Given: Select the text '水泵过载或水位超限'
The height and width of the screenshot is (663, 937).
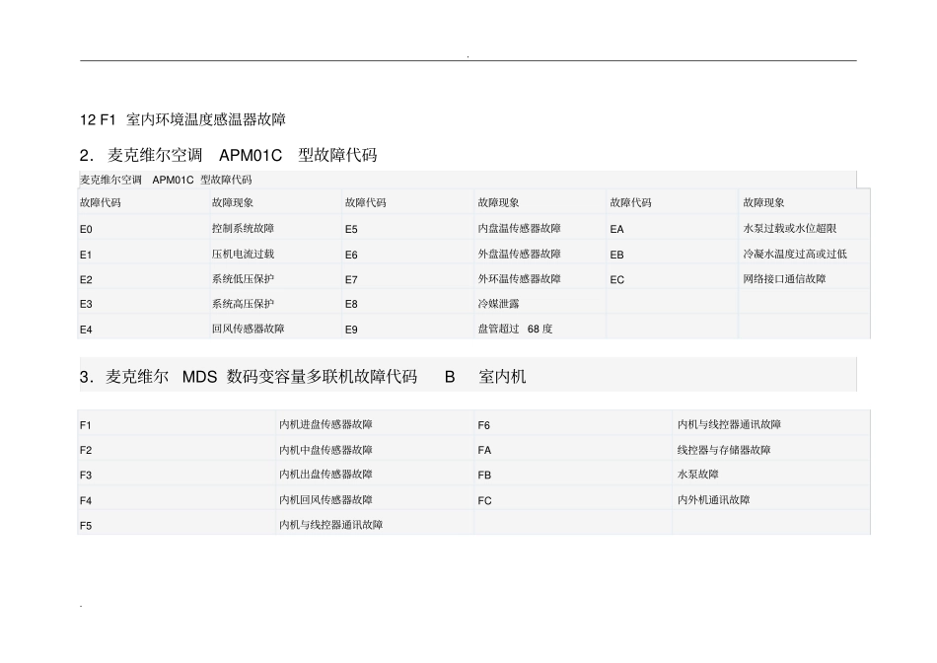Looking at the screenshot, I should pos(790,228).
